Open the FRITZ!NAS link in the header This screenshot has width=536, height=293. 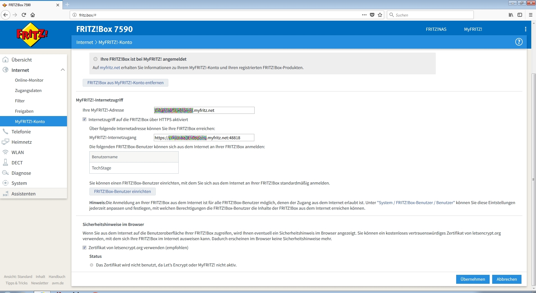(436, 29)
